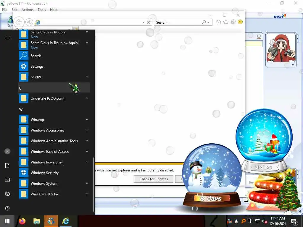Open the Search app tile in Start list
Image resolution: width=303 pixels, height=227 pixels.
click(54, 56)
